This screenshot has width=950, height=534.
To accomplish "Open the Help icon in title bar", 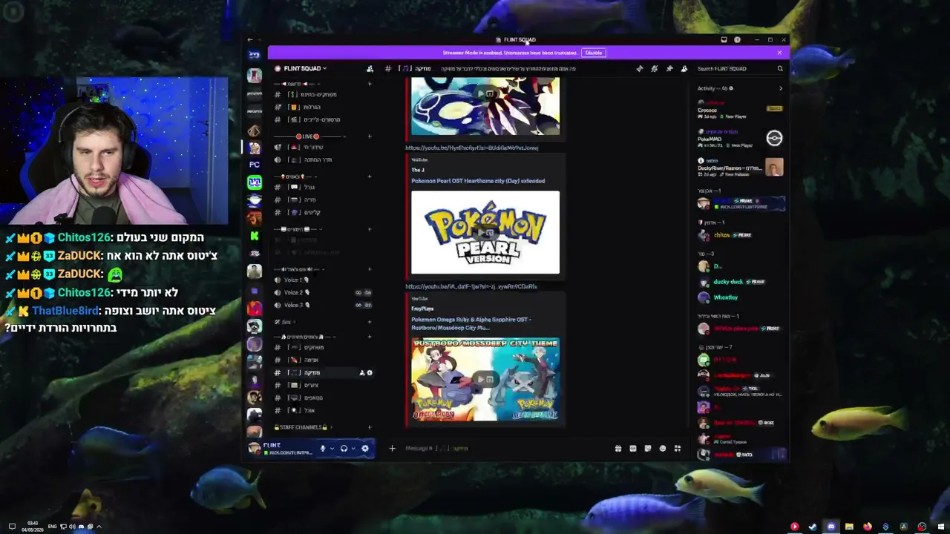I will tap(737, 40).
